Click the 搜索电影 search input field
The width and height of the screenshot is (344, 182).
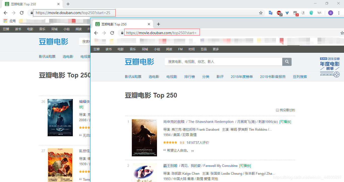coord(224,62)
